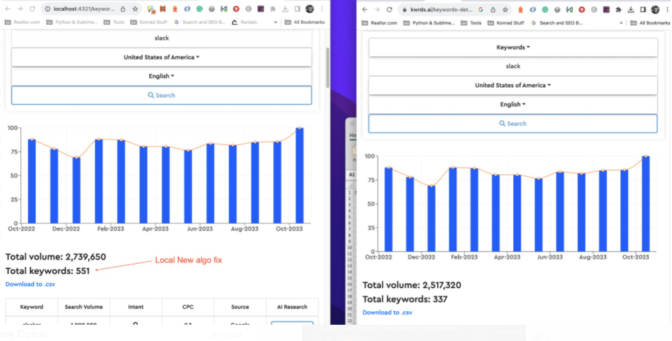Open Extensions puzzle icon in right browser
This screenshot has width=672, height=341.
tap(619, 10)
